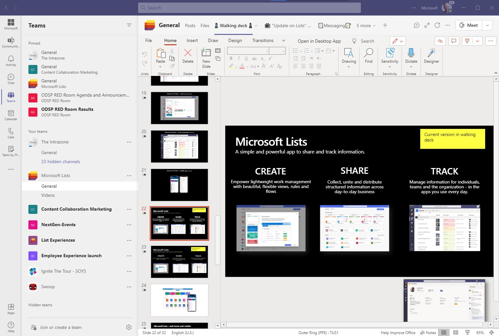The image size is (499, 336).
Task: Click Fit slide to window icon
Action: pos(492,332)
